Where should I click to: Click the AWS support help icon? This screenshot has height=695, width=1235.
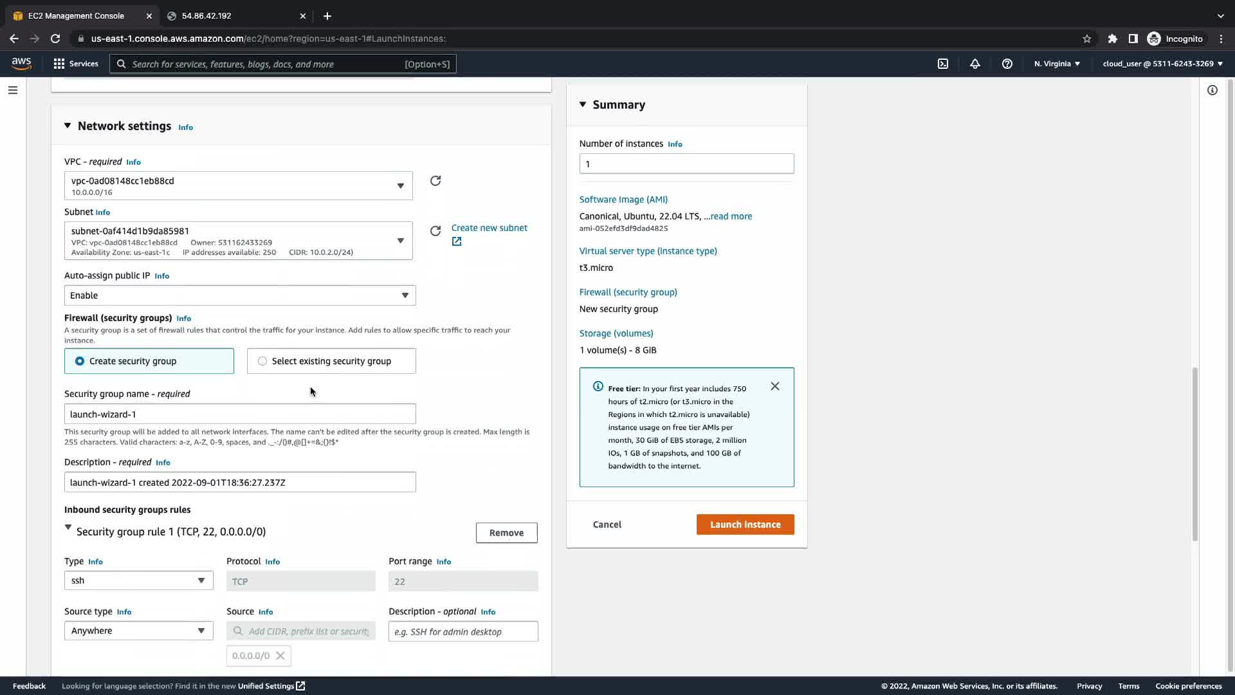1007,64
